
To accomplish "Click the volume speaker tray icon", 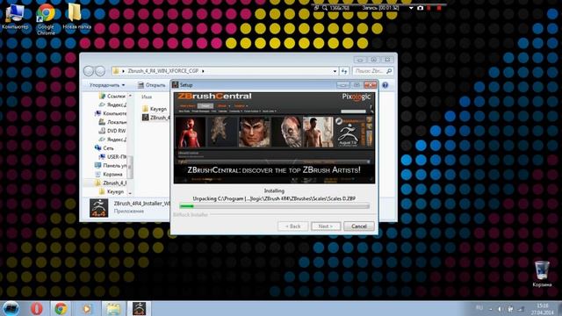I will coord(501,309).
